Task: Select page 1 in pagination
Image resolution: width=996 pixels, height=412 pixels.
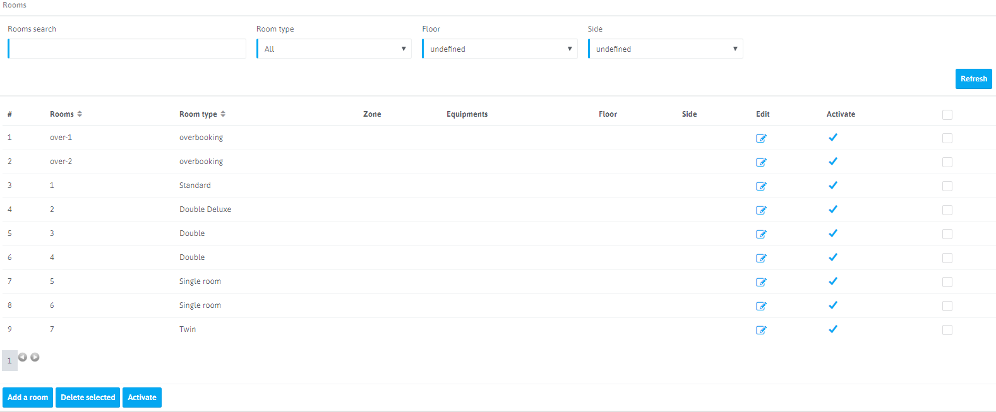Action: (9, 361)
